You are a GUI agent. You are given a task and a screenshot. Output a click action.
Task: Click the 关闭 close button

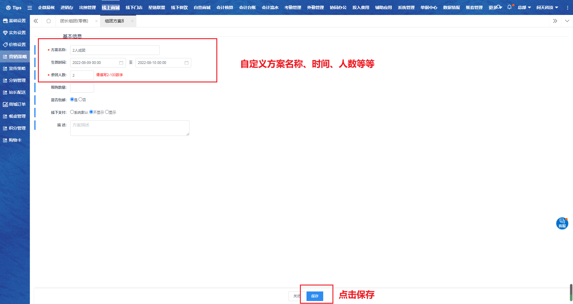(x=297, y=296)
